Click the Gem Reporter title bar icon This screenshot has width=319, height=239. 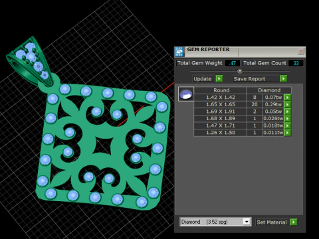pos(179,52)
